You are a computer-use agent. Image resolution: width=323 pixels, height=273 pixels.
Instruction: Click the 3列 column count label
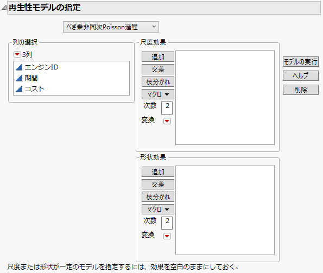27,55
